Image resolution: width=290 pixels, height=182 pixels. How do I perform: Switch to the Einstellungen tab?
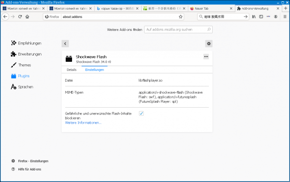coord(95,70)
